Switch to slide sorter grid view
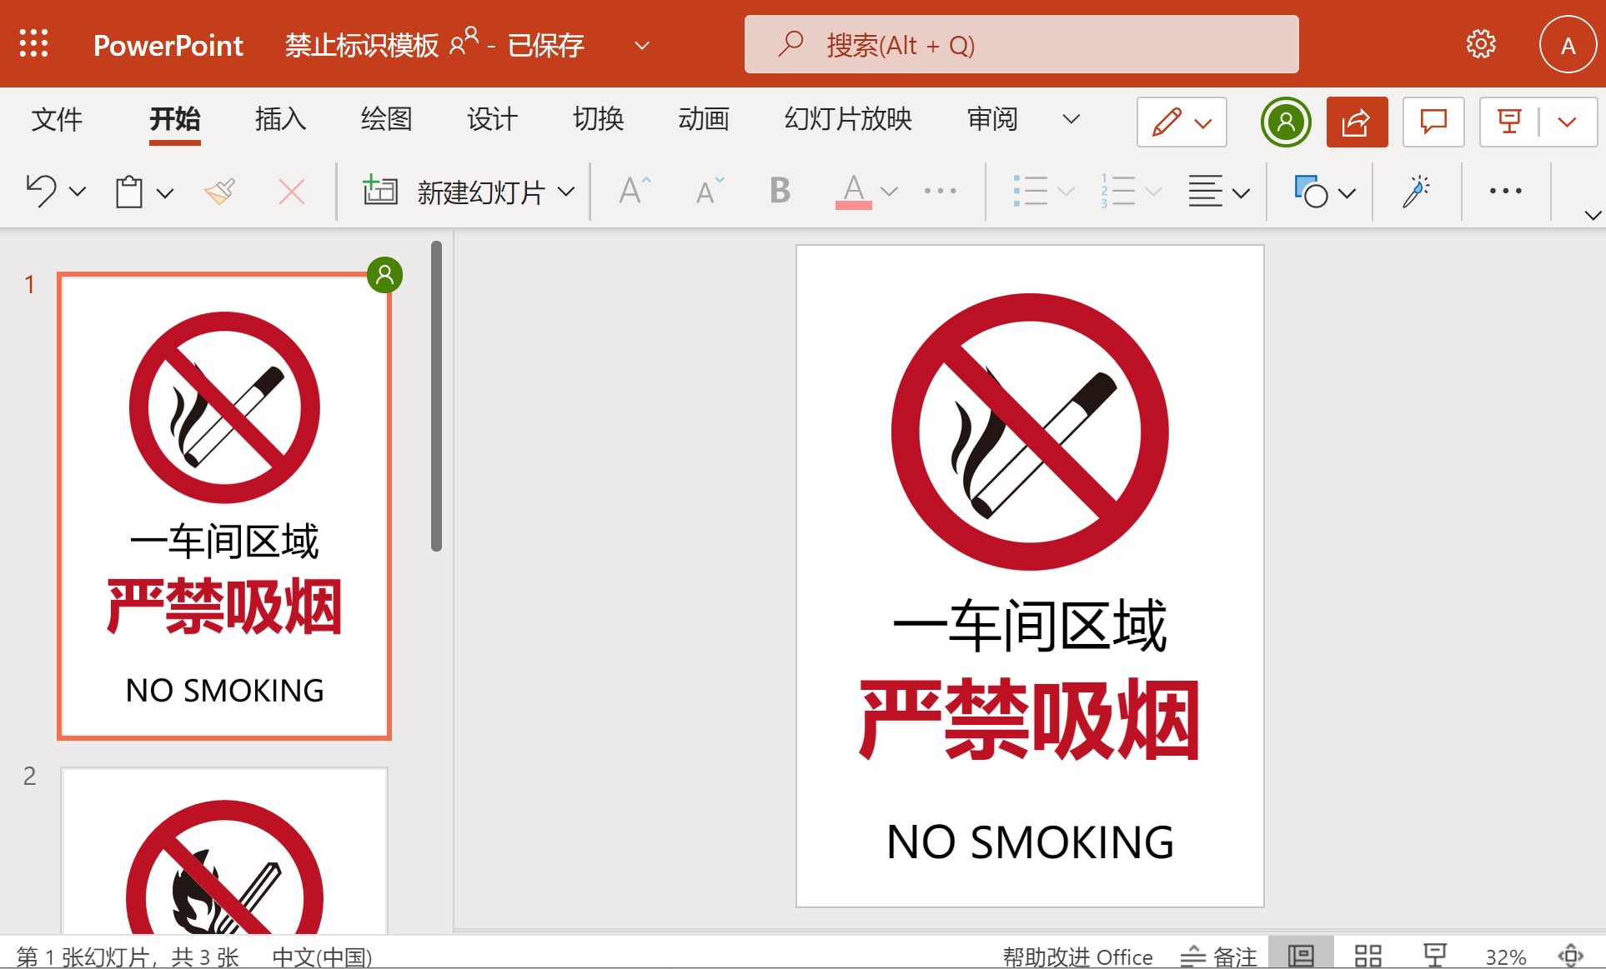This screenshot has height=969, width=1606. point(1368,956)
